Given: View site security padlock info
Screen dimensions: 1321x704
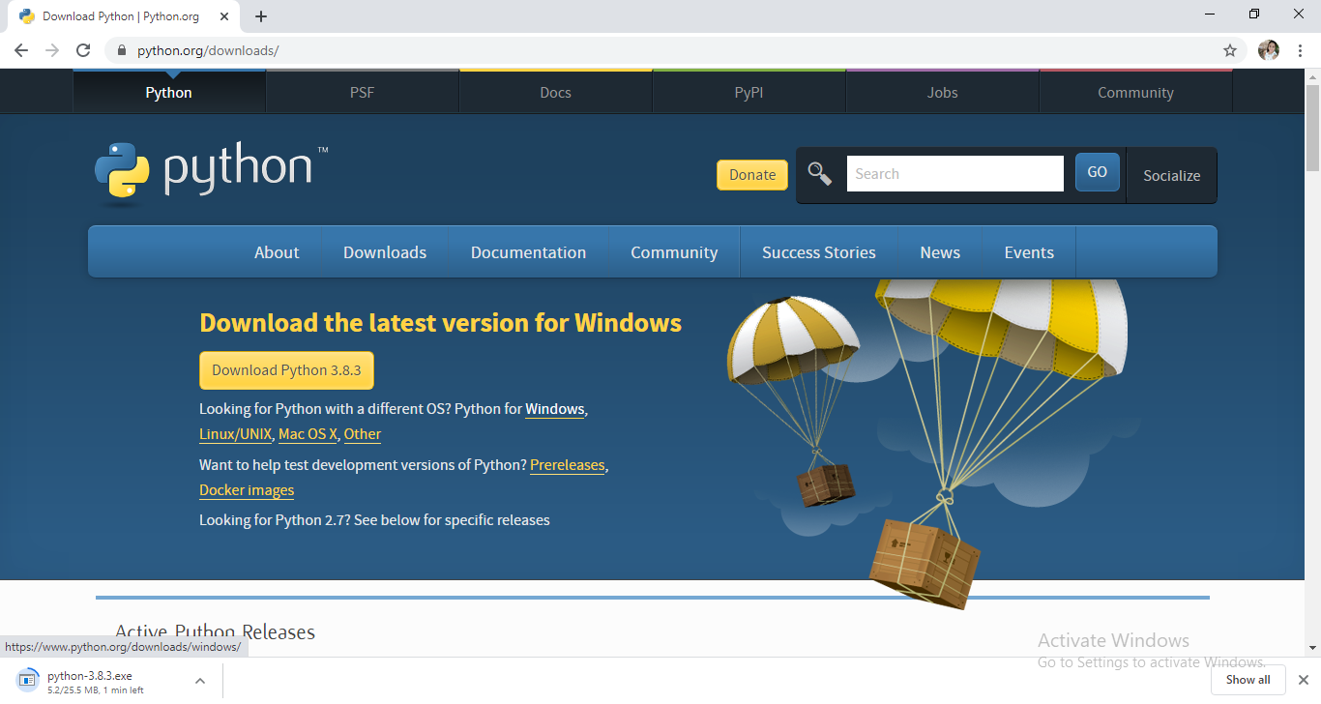Looking at the screenshot, I should [122, 50].
